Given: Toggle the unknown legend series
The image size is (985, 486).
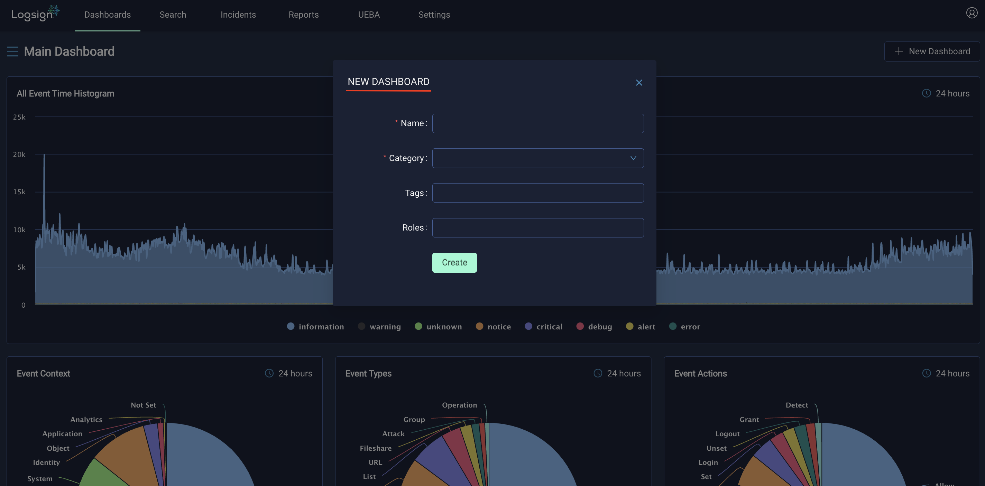Looking at the screenshot, I should click(x=438, y=326).
